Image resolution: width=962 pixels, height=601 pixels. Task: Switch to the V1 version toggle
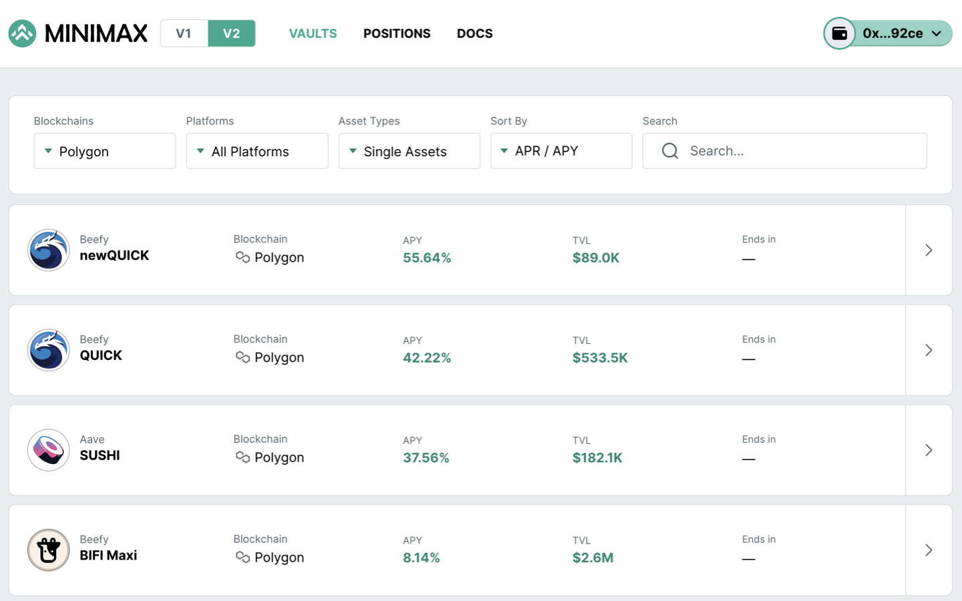click(x=184, y=33)
